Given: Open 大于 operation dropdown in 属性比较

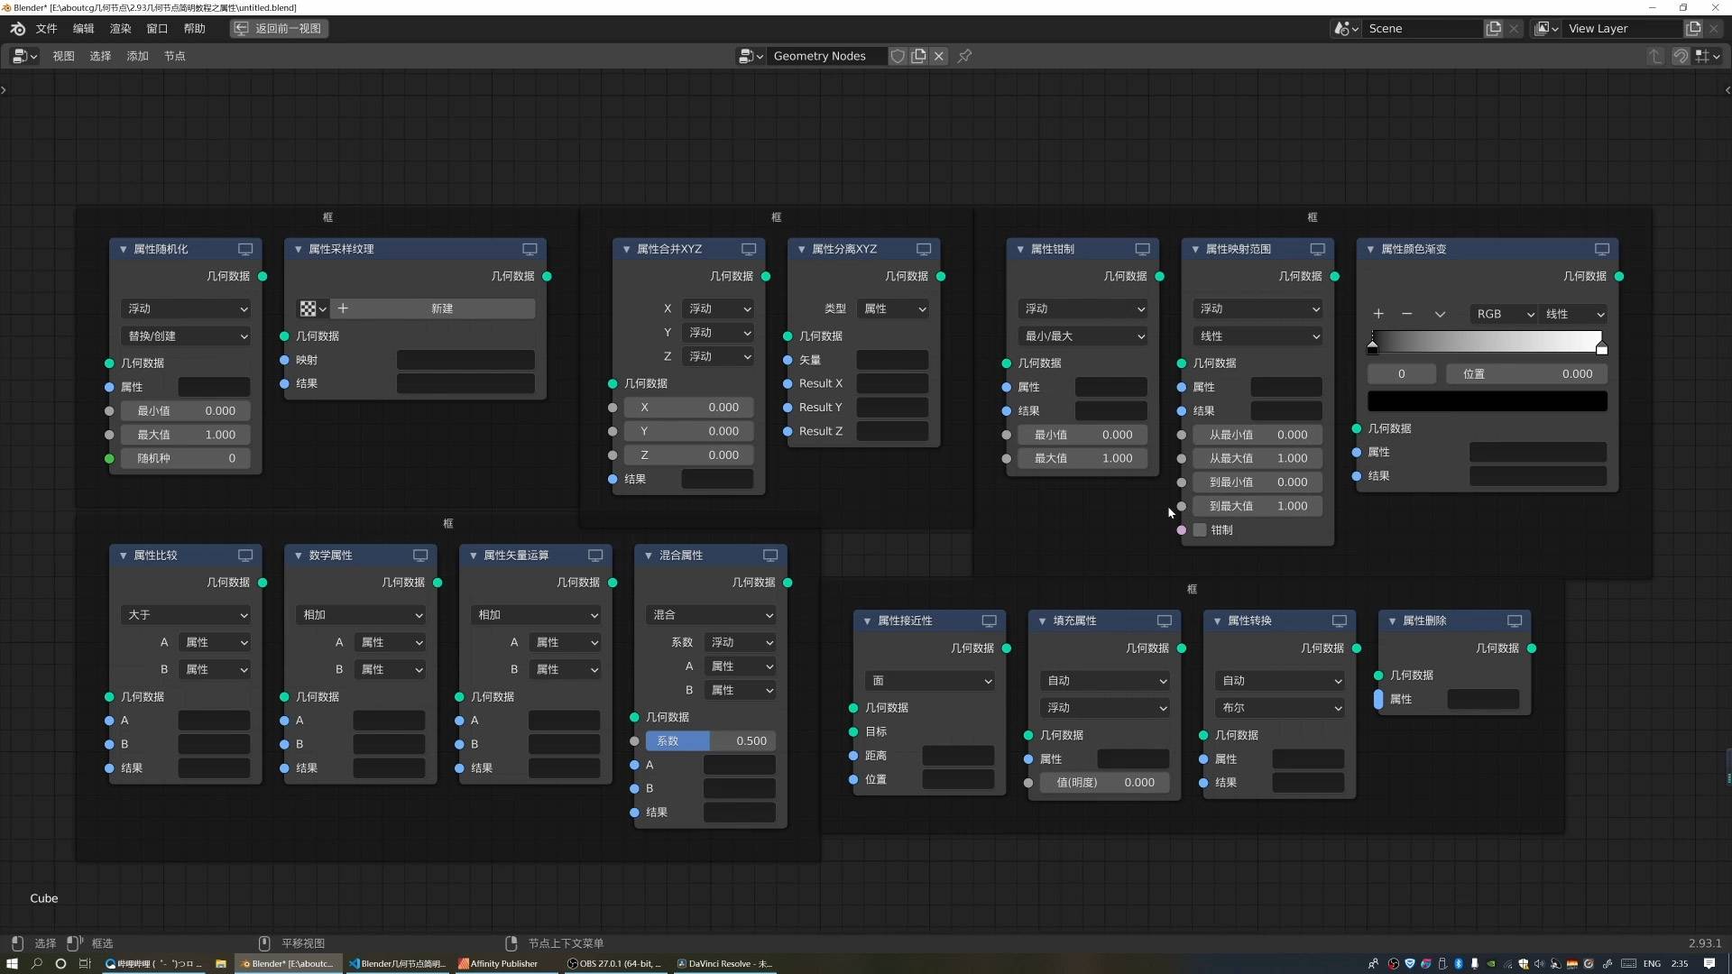Looking at the screenshot, I should pyautogui.click(x=186, y=615).
